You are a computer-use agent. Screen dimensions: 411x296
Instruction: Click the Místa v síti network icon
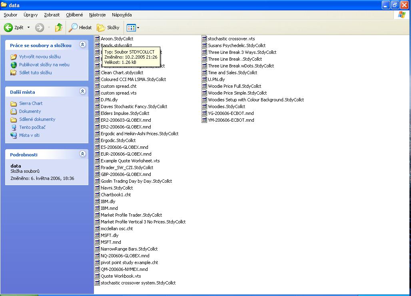tap(14, 136)
